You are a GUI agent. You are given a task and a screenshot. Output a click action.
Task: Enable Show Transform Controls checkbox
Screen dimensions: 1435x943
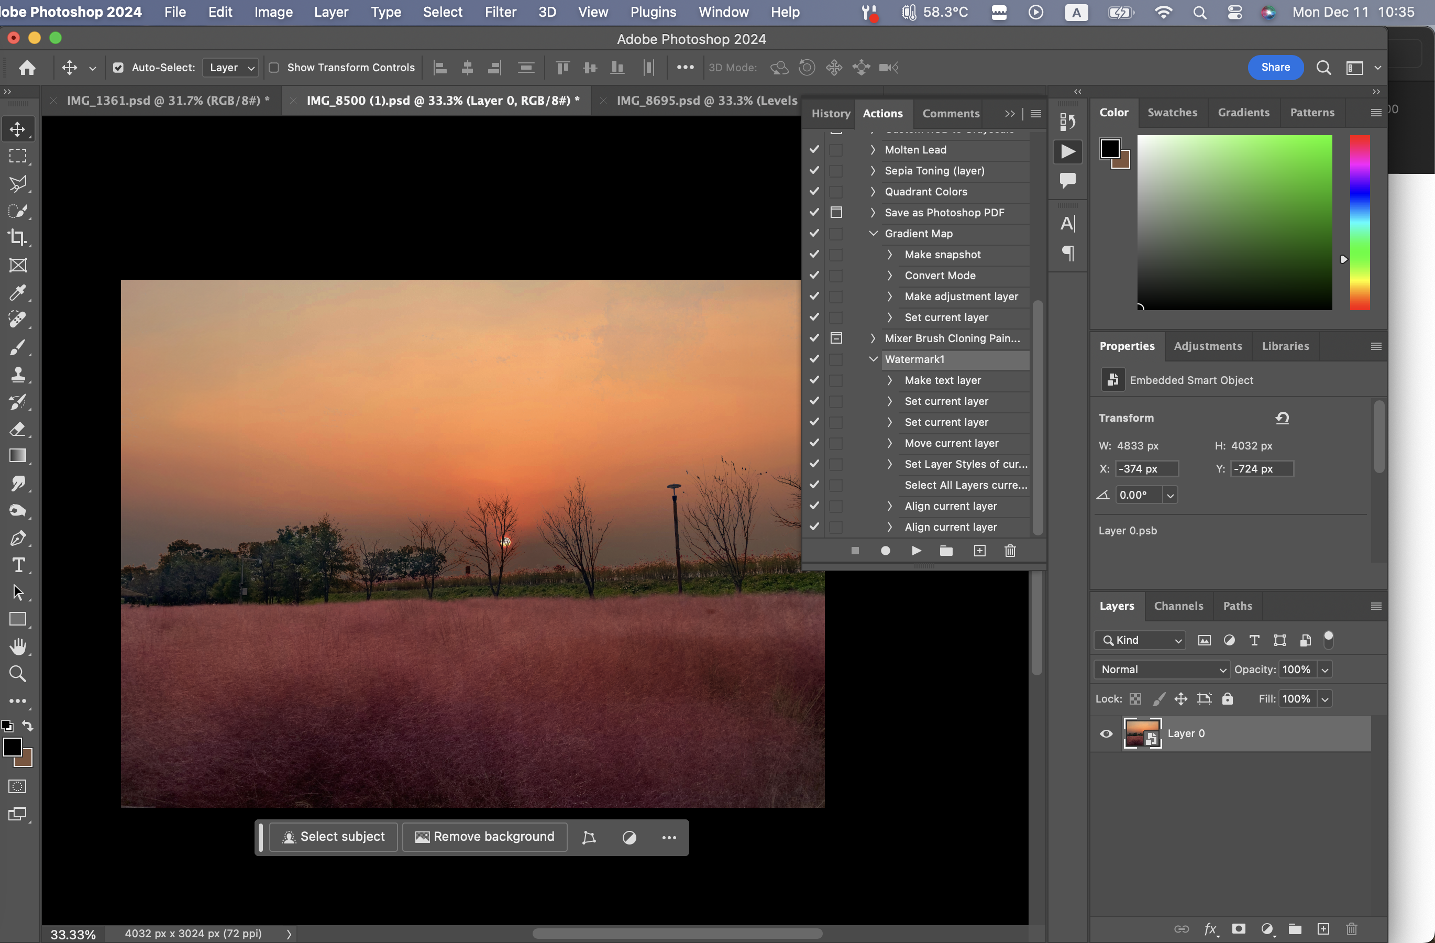[274, 68]
